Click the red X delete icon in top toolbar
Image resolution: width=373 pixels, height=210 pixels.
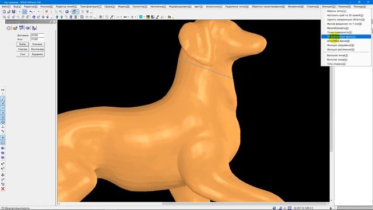coord(47,12)
